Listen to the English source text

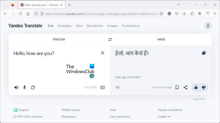(x=16, y=88)
